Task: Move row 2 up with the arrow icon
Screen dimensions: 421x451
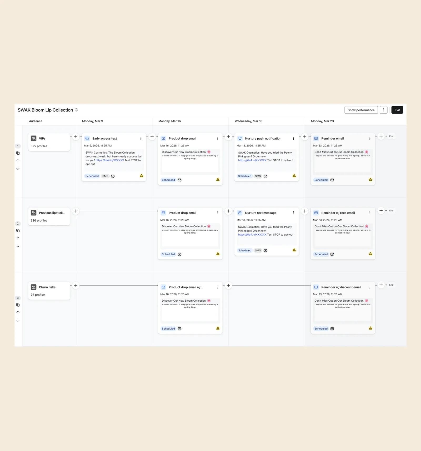Action: [18, 238]
